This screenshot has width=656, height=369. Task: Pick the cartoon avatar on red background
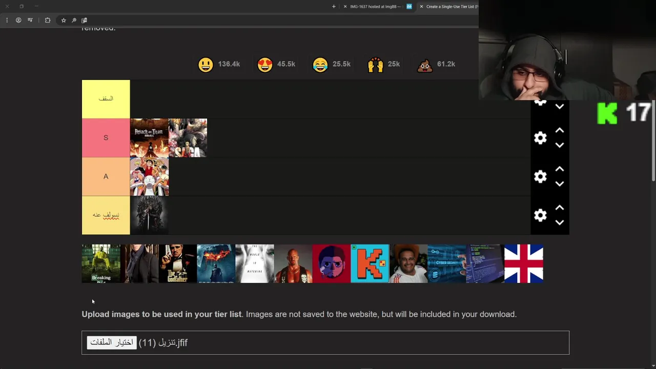(332, 263)
